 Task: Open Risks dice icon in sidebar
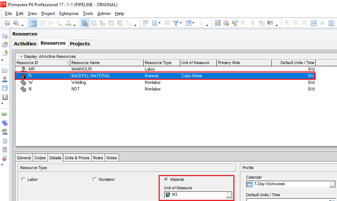pos(4,158)
